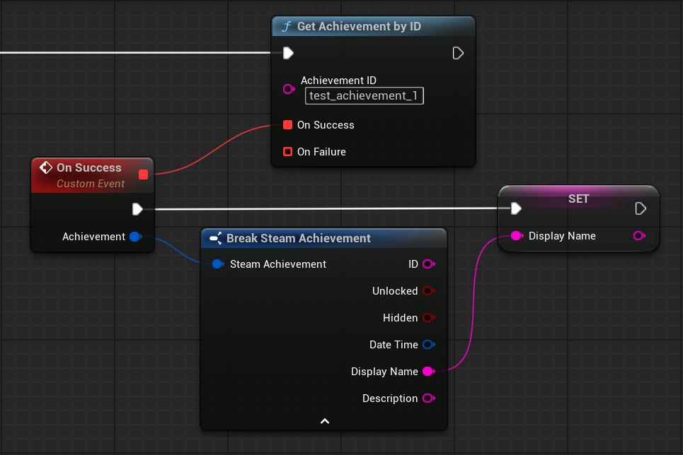Click the Description output pin
The height and width of the screenshot is (455, 683).
coord(428,398)
